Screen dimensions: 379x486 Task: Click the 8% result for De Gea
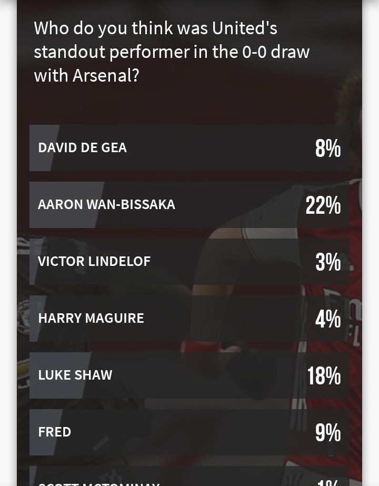point(328,148)
